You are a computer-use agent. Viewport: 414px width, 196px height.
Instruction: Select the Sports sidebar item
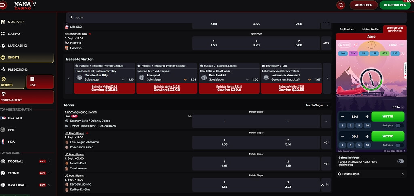pos(27,57)
